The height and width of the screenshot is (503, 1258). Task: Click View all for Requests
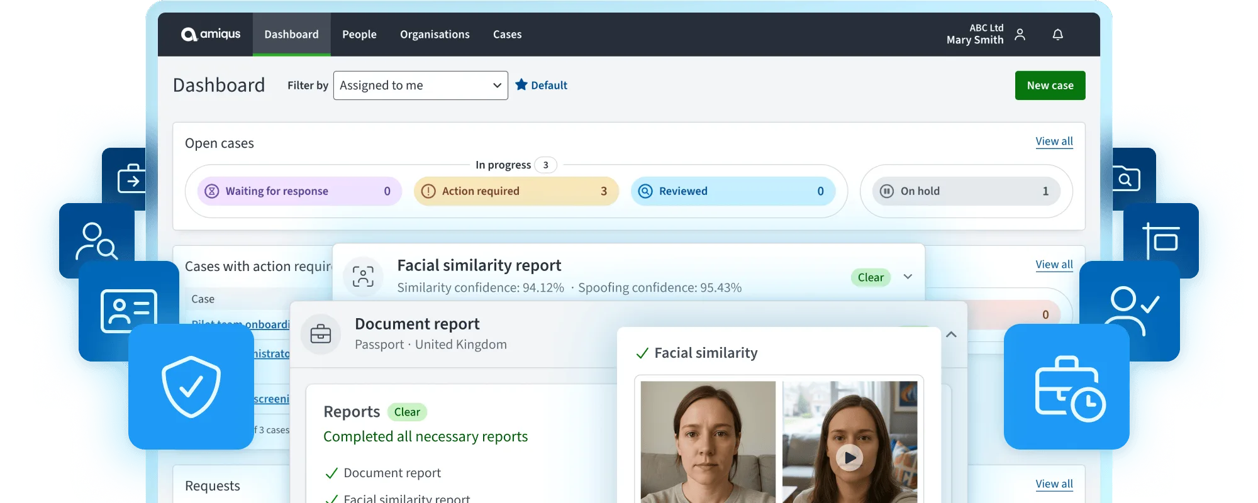(1054, 484)
